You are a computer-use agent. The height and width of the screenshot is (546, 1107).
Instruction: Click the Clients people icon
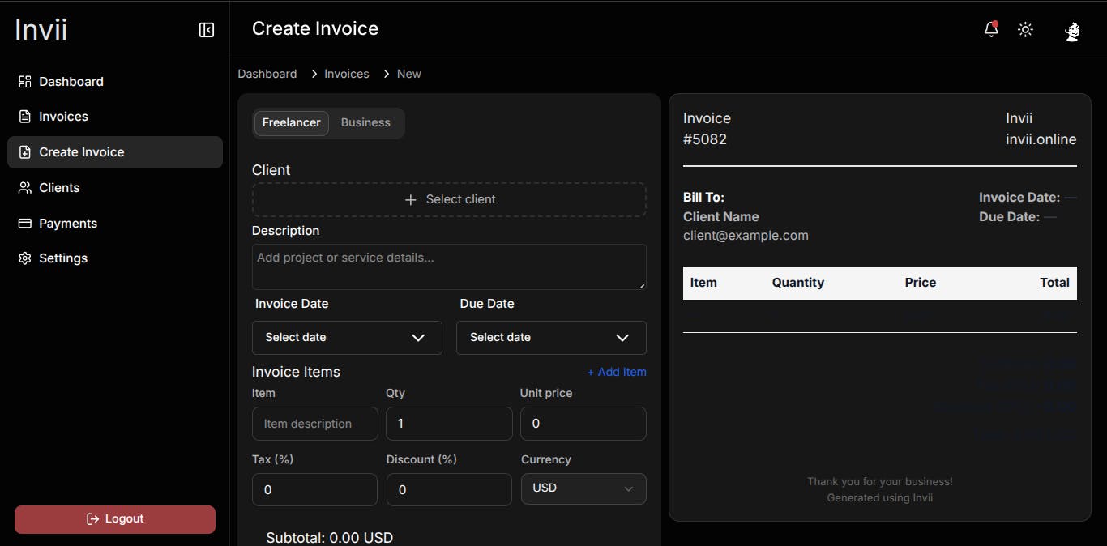click(x=24, y=188)
